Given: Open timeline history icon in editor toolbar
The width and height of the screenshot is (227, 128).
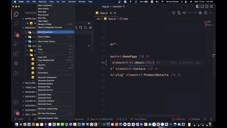Looking at the screenshot, I should point(173,13).
